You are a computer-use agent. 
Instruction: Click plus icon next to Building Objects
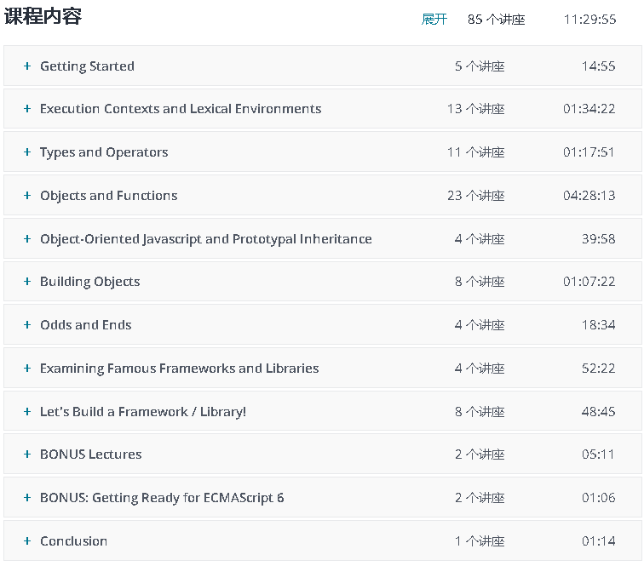(27, 282)
